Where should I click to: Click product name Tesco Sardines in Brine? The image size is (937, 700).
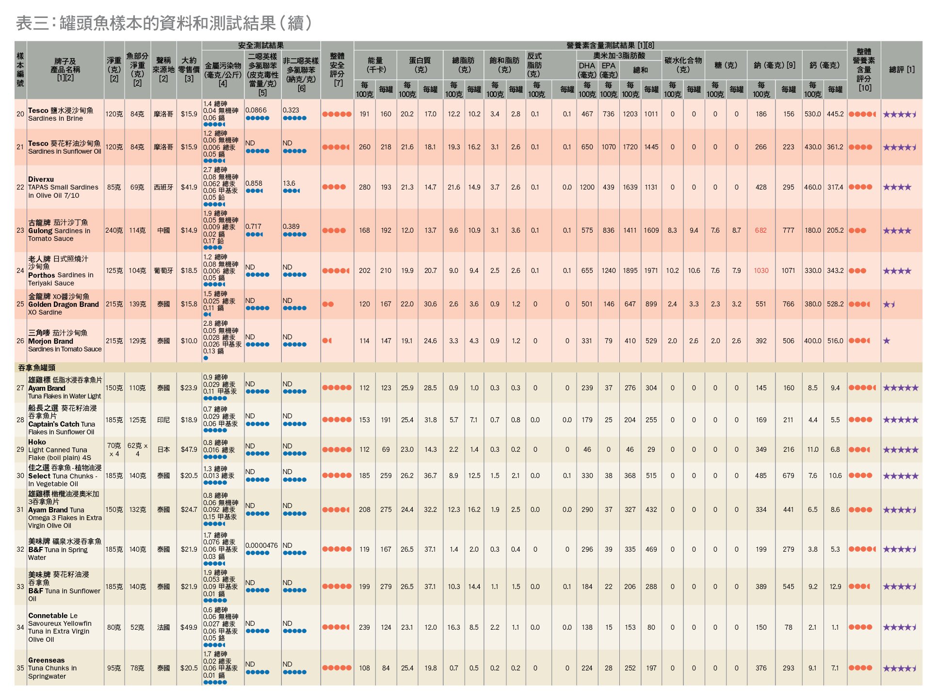(x=61, y=114)
